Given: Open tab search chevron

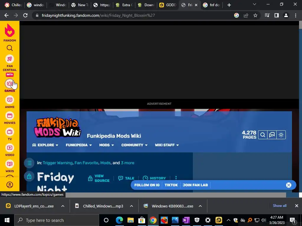Looking at the screenshot, I should click(255, 4).
